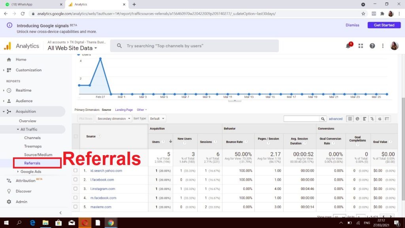Click the Help question mark icon
The height and width of the screenshot is (228, 405).
tap(372, 46)
